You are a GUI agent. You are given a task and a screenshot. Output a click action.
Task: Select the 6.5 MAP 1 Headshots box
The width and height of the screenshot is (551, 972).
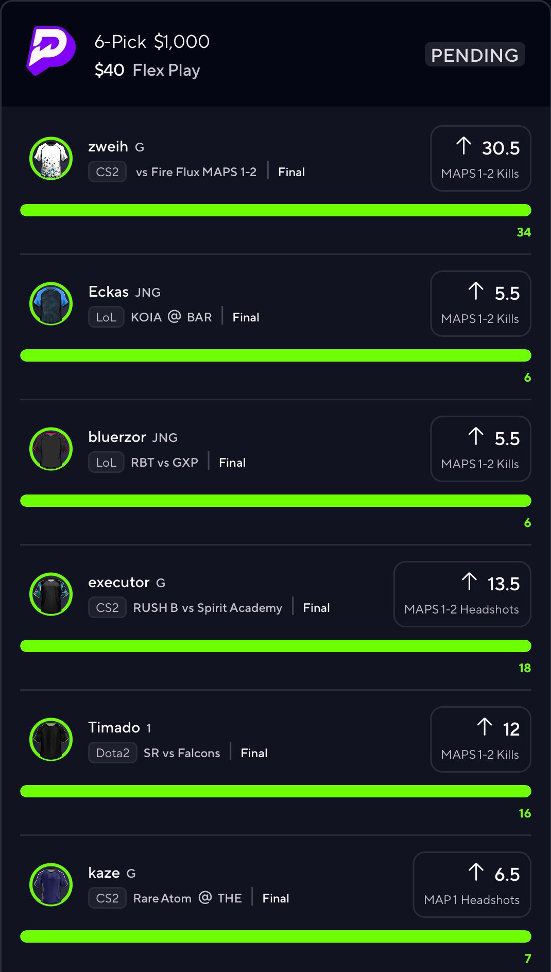(472, 885)
